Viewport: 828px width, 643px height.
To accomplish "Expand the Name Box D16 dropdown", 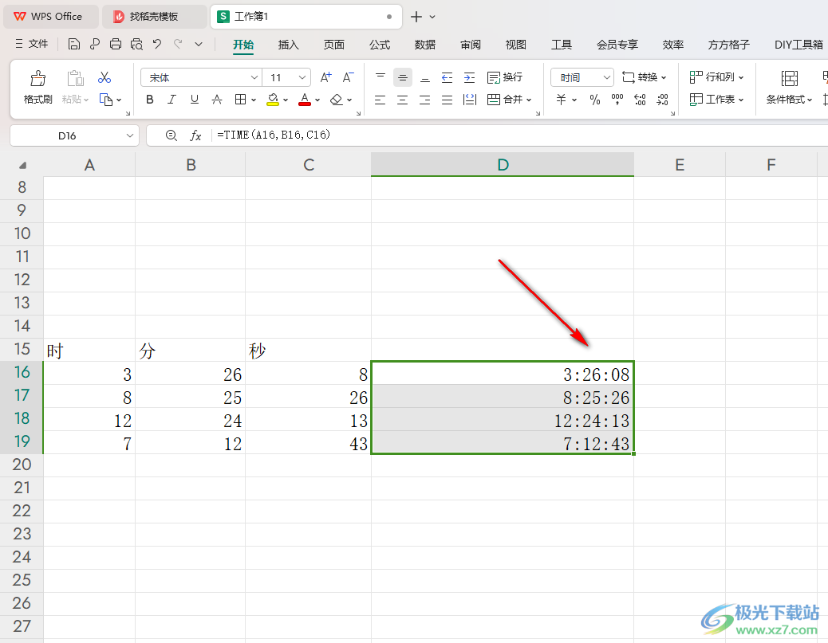I will (x=130, y=135).
